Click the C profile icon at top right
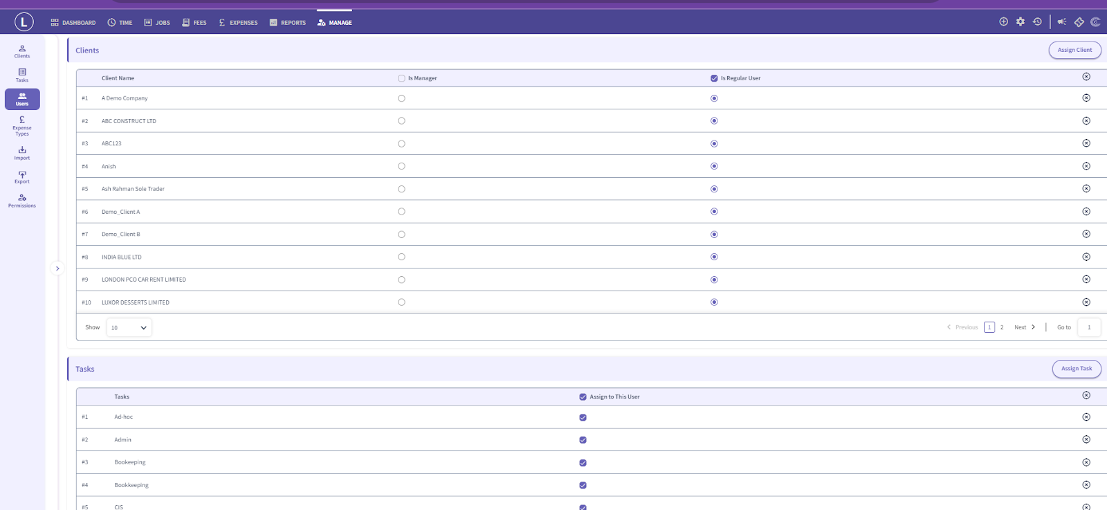 (x=1095, y=22)
